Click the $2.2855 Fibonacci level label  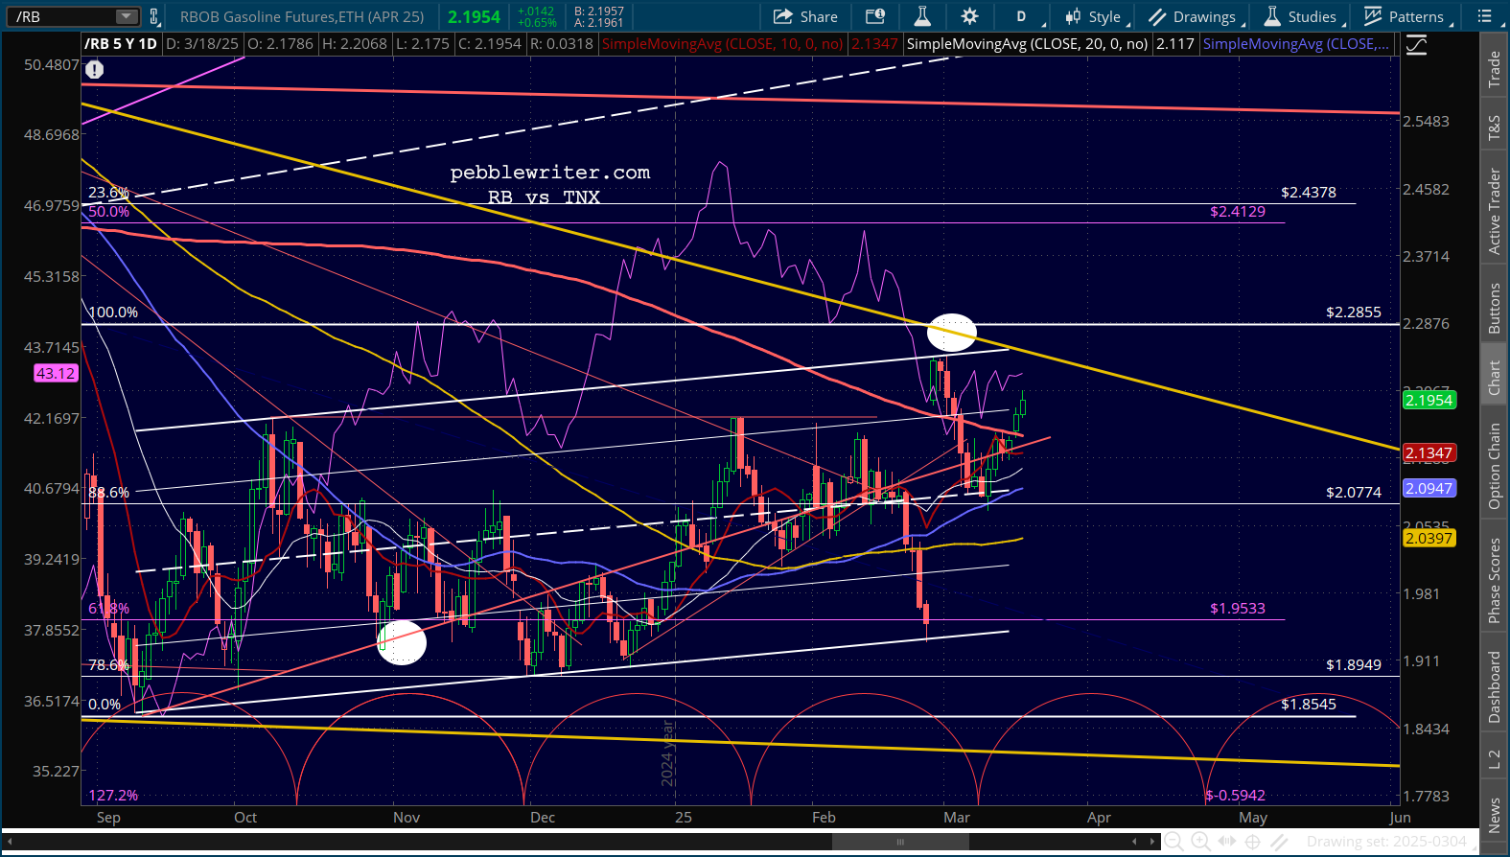[x=1354, y=313]
